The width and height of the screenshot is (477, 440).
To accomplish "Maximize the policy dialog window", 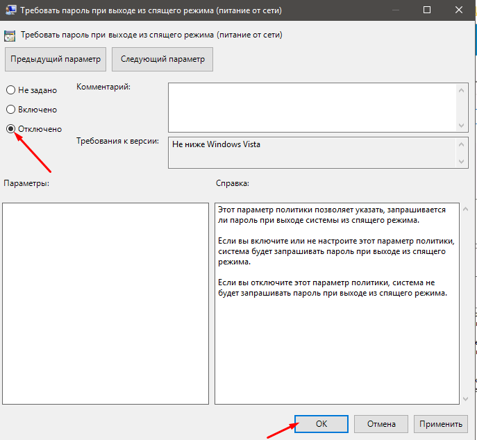I will (427, 10).
